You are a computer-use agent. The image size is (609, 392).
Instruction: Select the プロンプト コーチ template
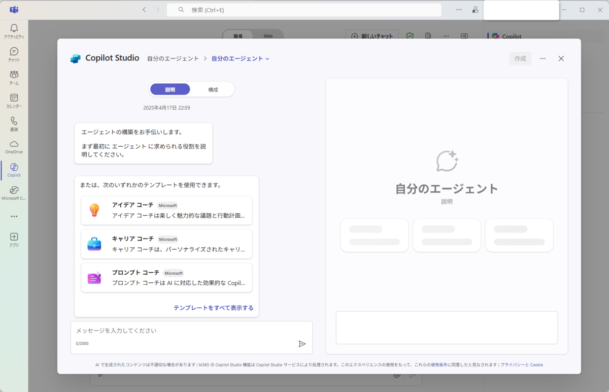166,278
